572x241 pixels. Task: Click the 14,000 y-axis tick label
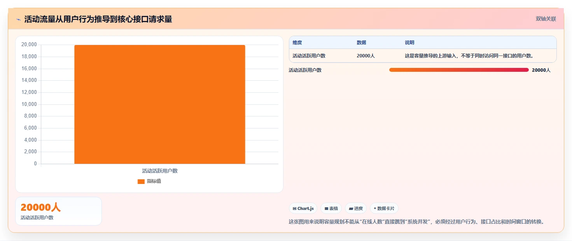[x=29, y=80]
